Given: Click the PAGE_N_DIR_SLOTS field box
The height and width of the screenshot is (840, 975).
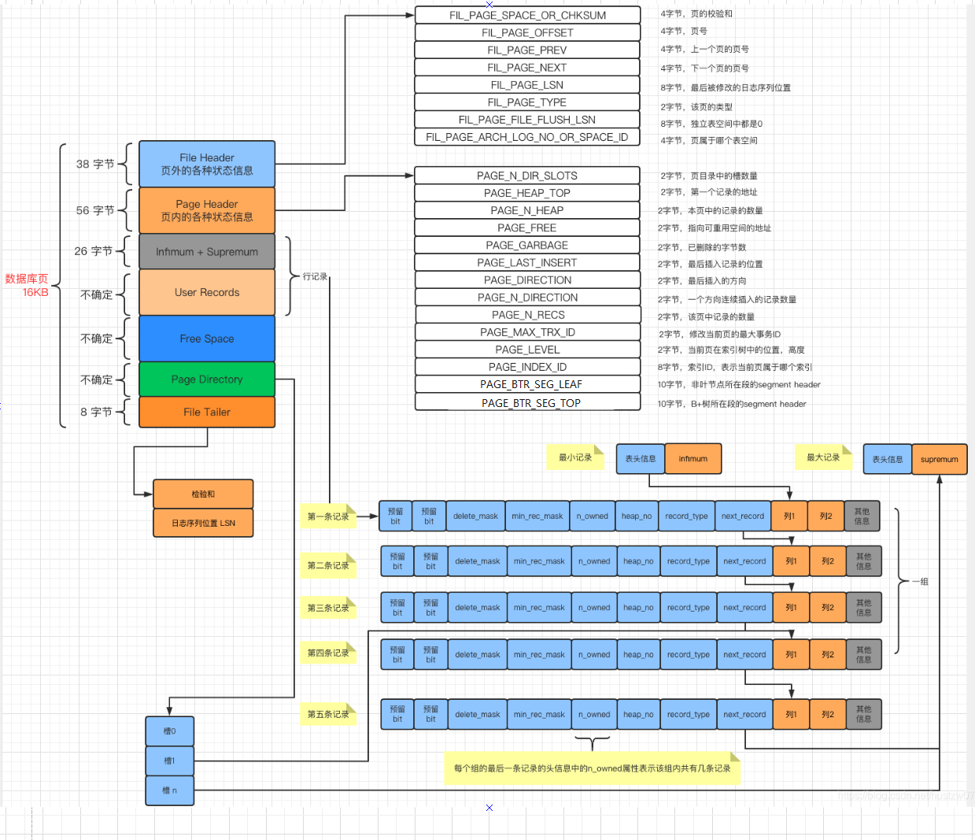Looking at the screenshot, I should tap(527, 176).
